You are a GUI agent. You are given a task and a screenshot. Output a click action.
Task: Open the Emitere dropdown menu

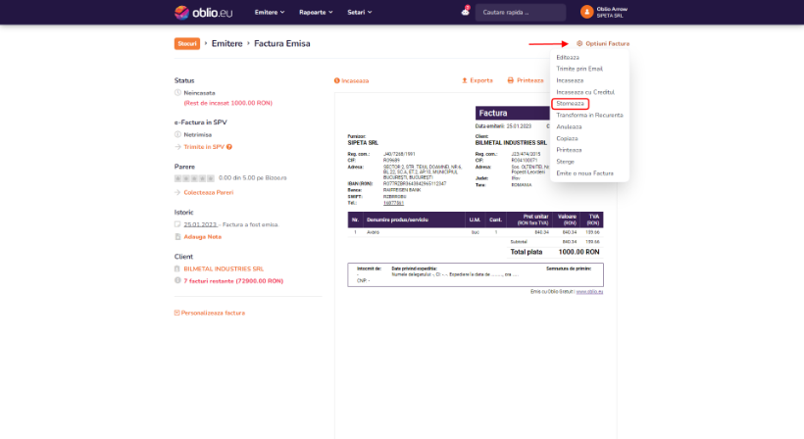270,13
